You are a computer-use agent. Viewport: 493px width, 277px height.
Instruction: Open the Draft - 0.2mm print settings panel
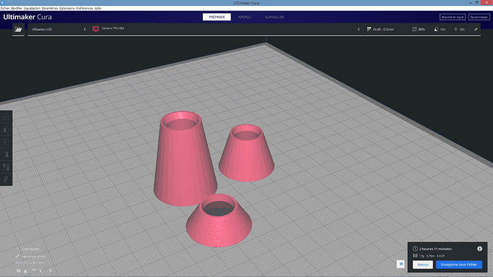tap(422, 29)
